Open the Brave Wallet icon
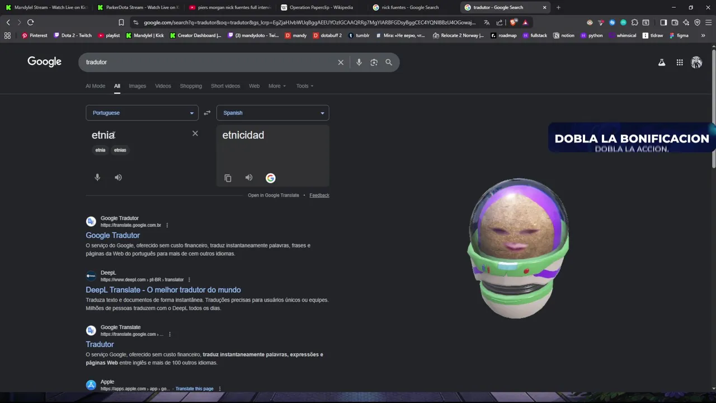The height and width of the screenshot is (403, 716). tap(675, 22)
